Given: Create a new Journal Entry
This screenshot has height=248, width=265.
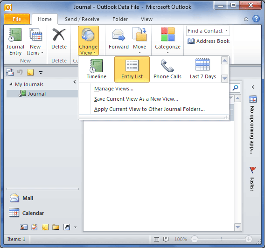Looking at the screenshot, I should [x=15, y=41].
